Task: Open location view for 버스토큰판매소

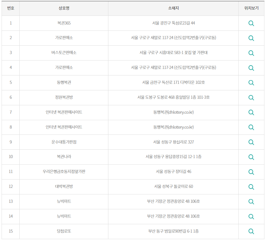Action: 251,53
